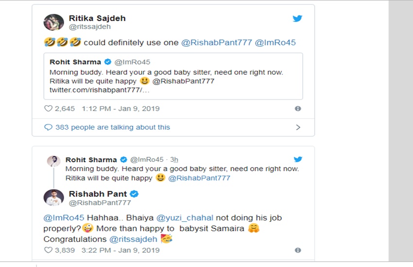Image resolution: width=413 pixels, height=267 pixels.
Task: Open Ritika Sajdeh's profile picture
Action: tap(53, 22)
